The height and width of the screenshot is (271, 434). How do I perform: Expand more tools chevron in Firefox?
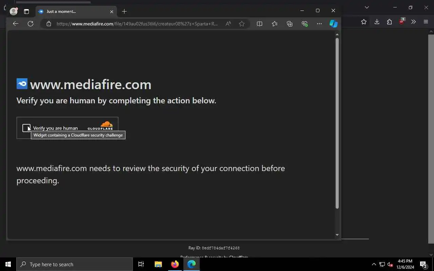(413, 22)
